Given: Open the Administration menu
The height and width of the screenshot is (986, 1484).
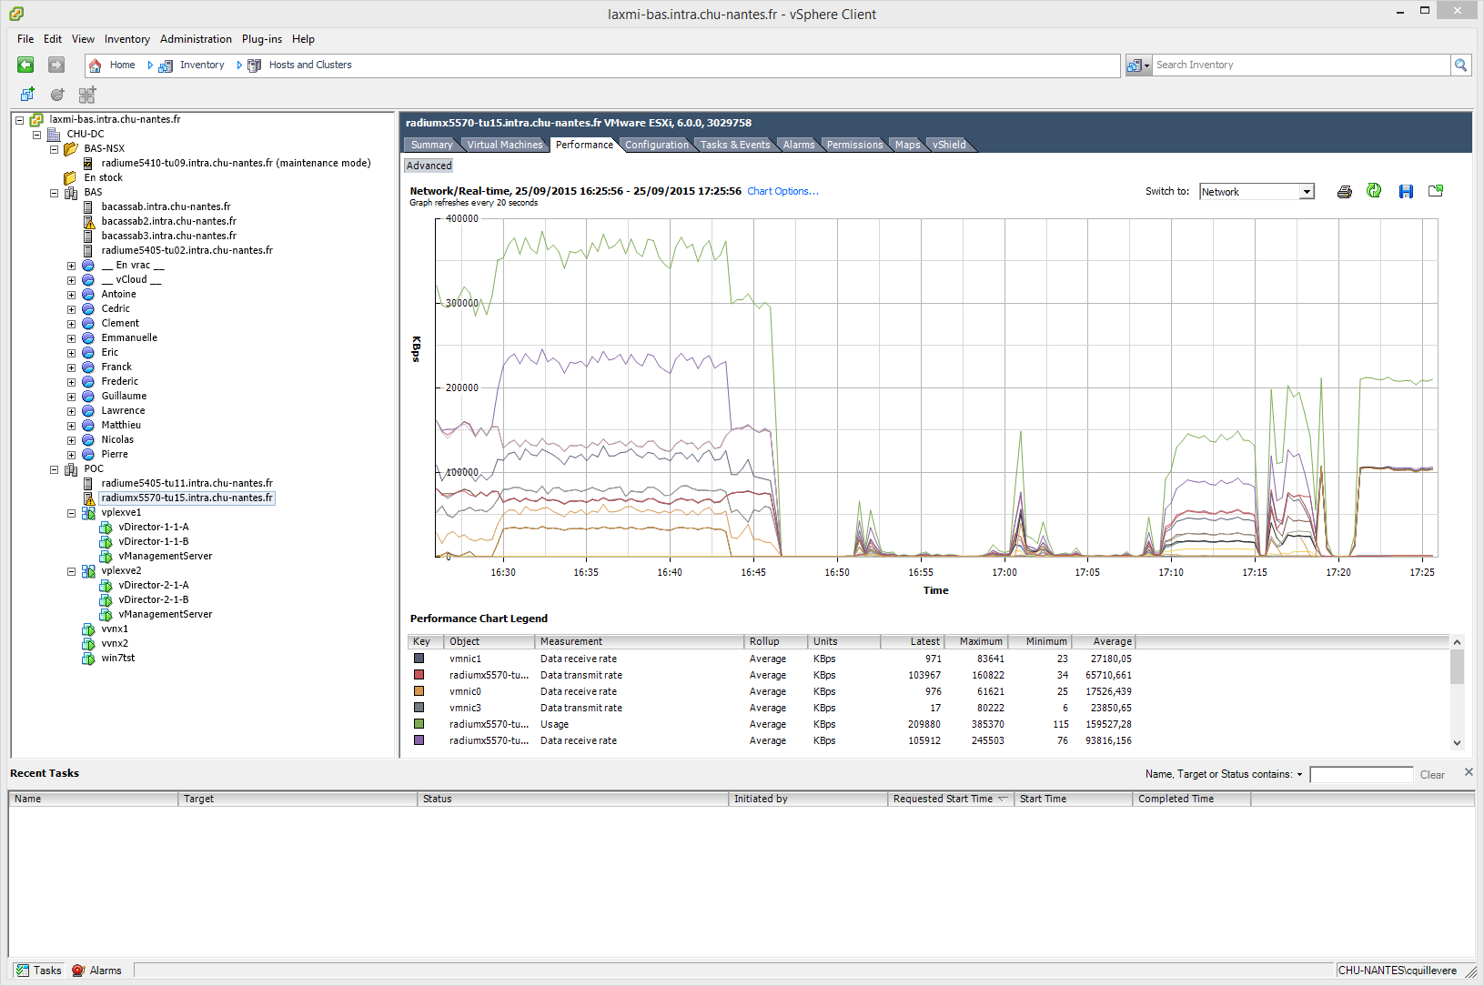Looking at the screenshot, I should tap(196, 39).
